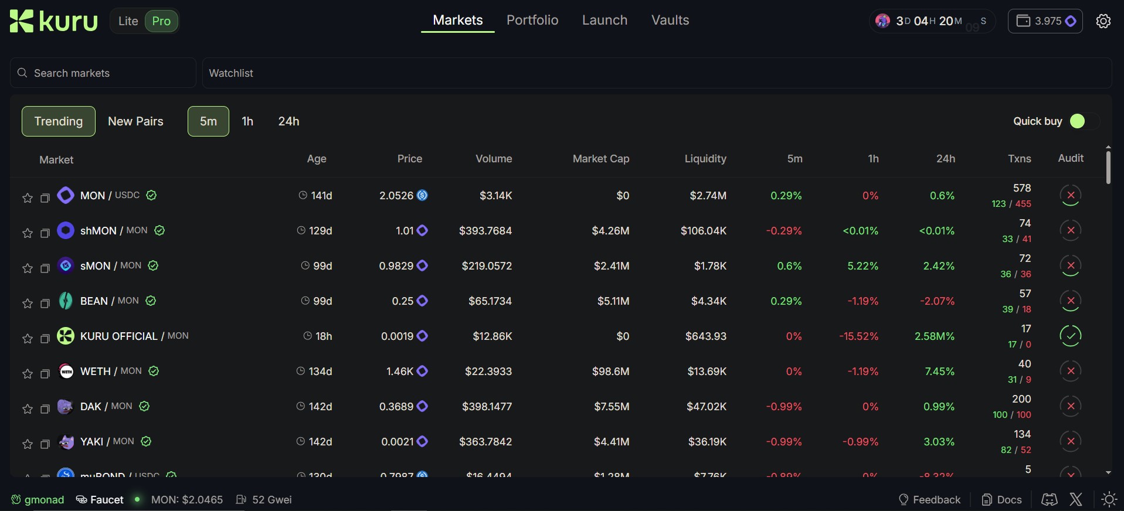Choose the 1h timeframe button
Screen dimensions: 1124x511
tap(247, 121)
